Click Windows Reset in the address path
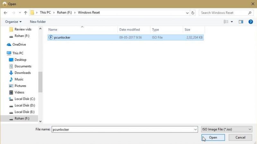Viewport: 257px width, 144px height. pyautogui.click(x=89, y=13)
